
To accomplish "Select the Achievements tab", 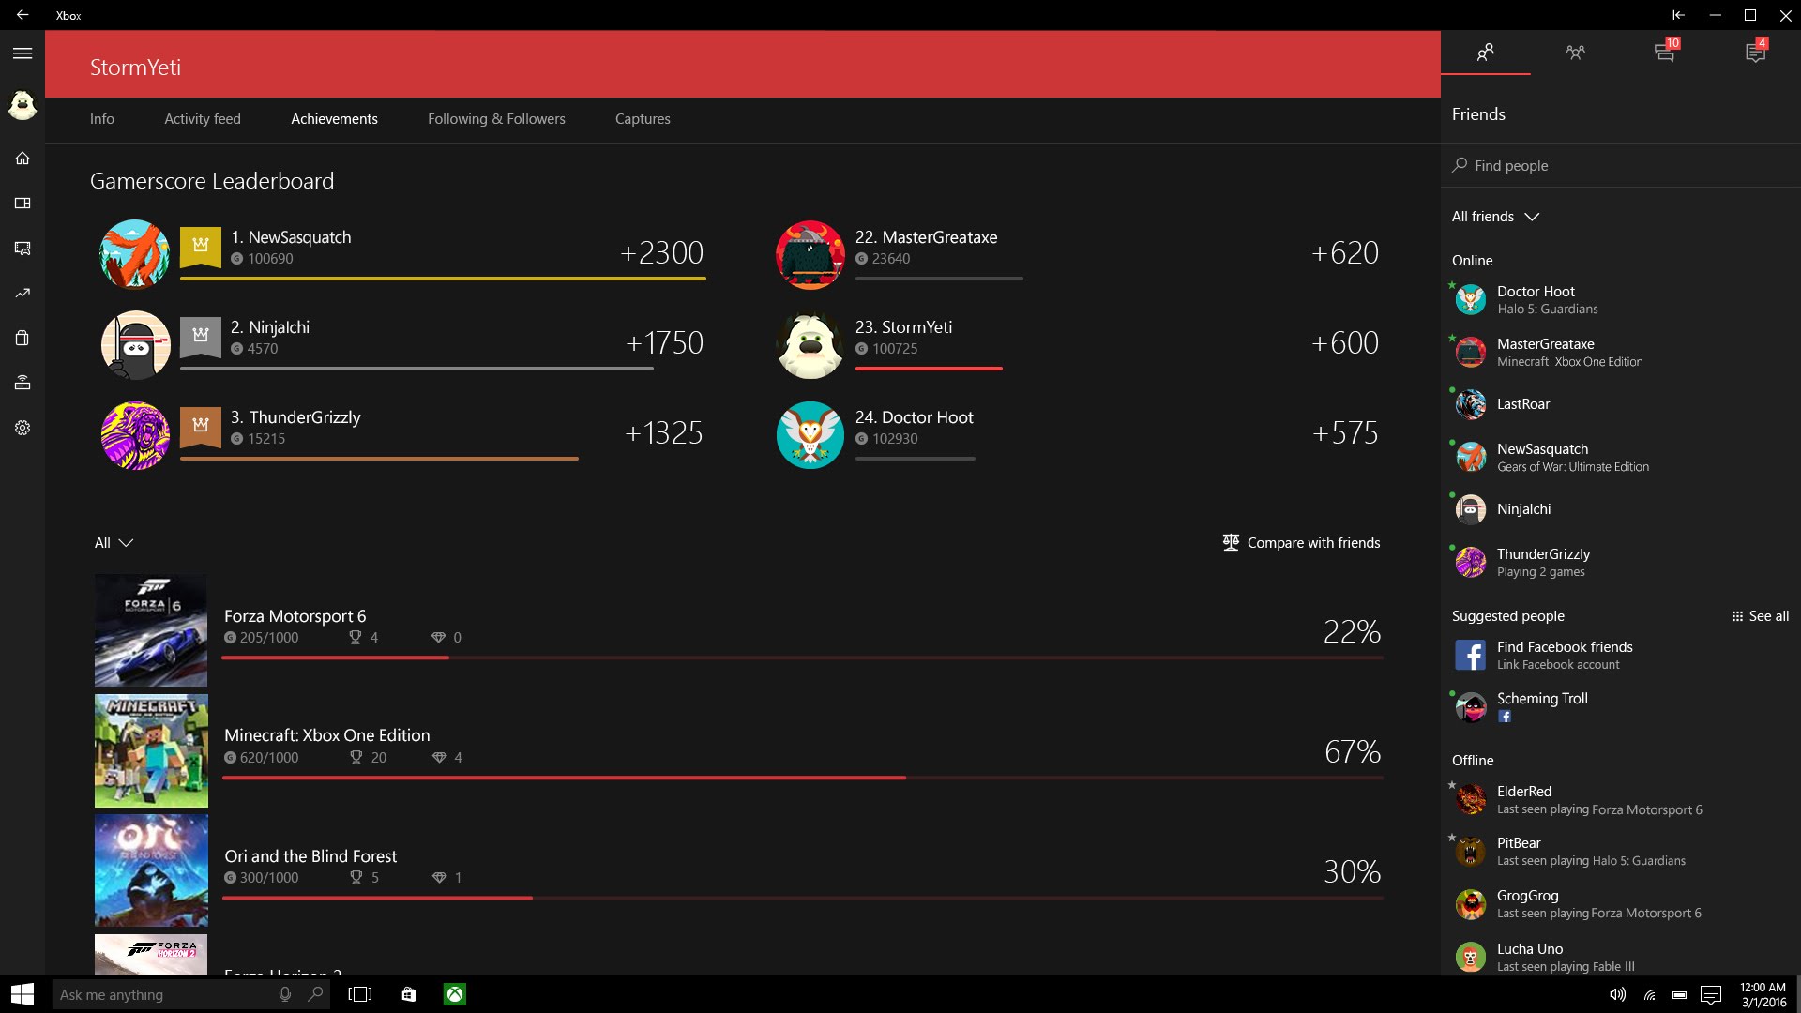I will tap(334, 117).
